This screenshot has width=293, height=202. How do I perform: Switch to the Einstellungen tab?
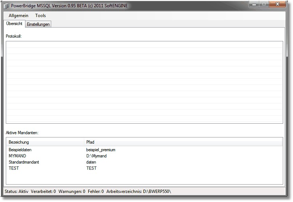[38, 24]
